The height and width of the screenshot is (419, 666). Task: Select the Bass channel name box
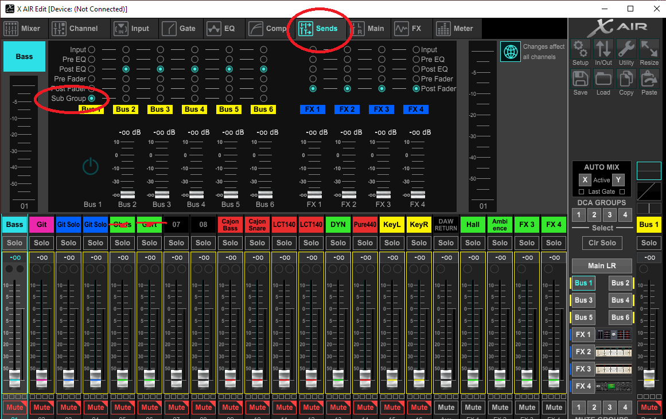24,57
